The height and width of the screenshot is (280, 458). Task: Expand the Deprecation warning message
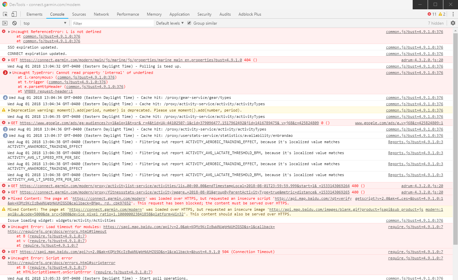tap(9, 111)
